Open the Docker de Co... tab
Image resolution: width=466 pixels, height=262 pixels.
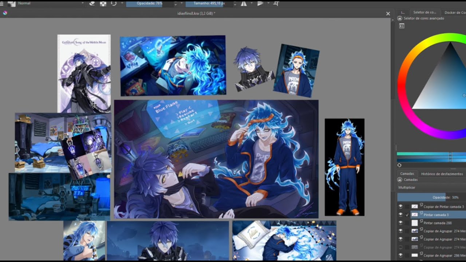click(454, 12)
